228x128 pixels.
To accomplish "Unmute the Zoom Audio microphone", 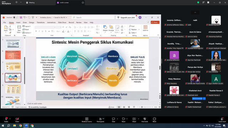I will pos(6,120).
